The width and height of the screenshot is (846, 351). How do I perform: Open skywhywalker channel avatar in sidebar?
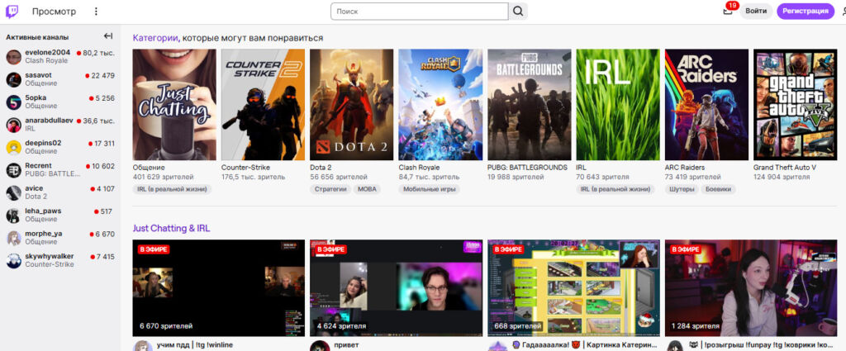14,261
